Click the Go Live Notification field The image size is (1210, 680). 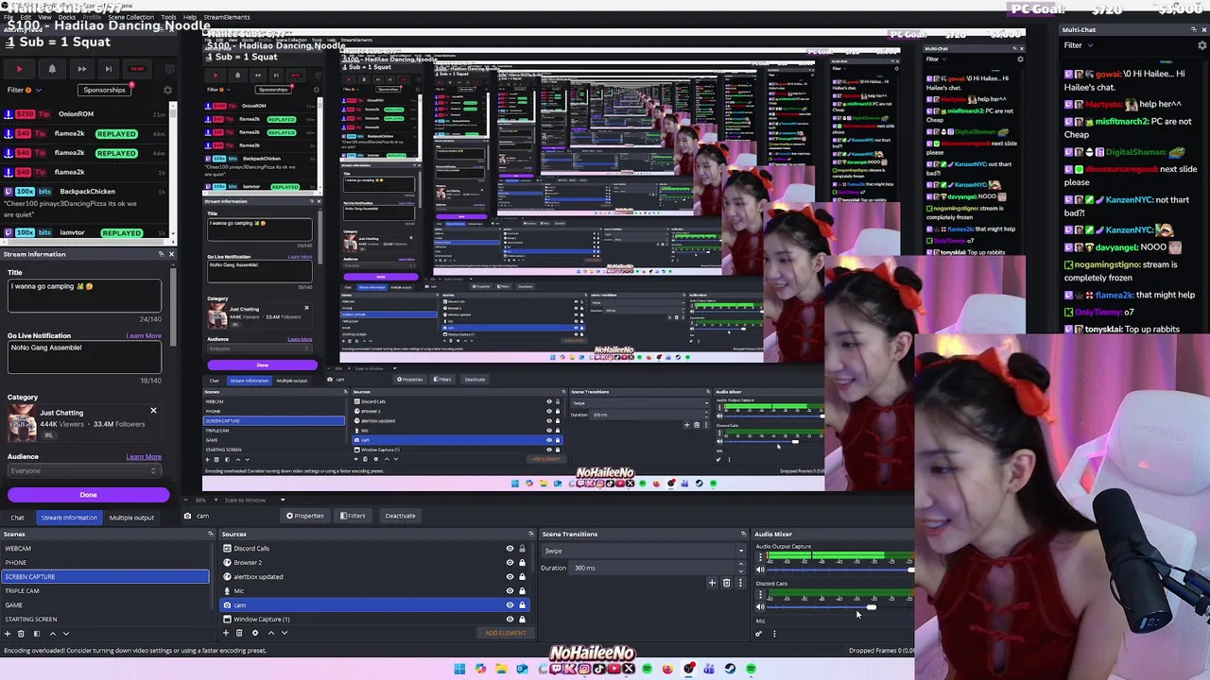click(x=85, y=359)
